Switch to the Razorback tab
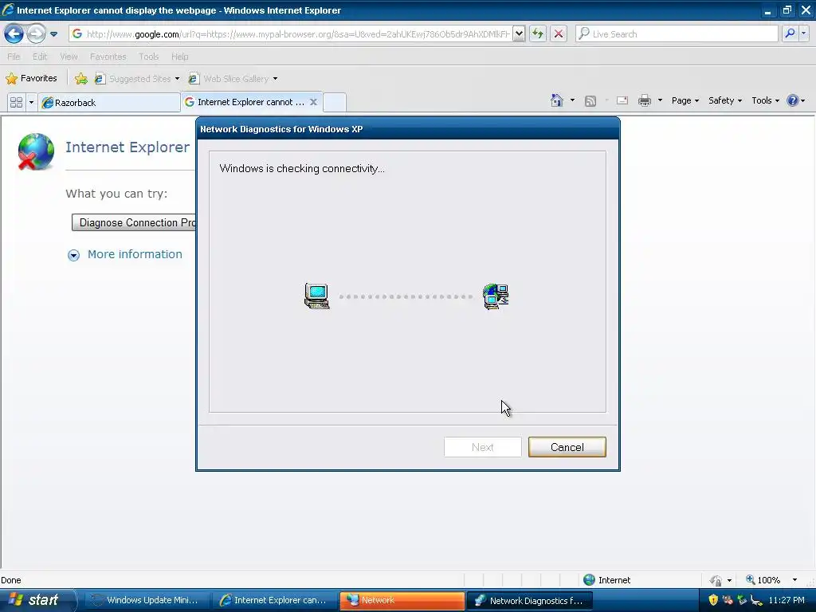 (x=109, y=103)
